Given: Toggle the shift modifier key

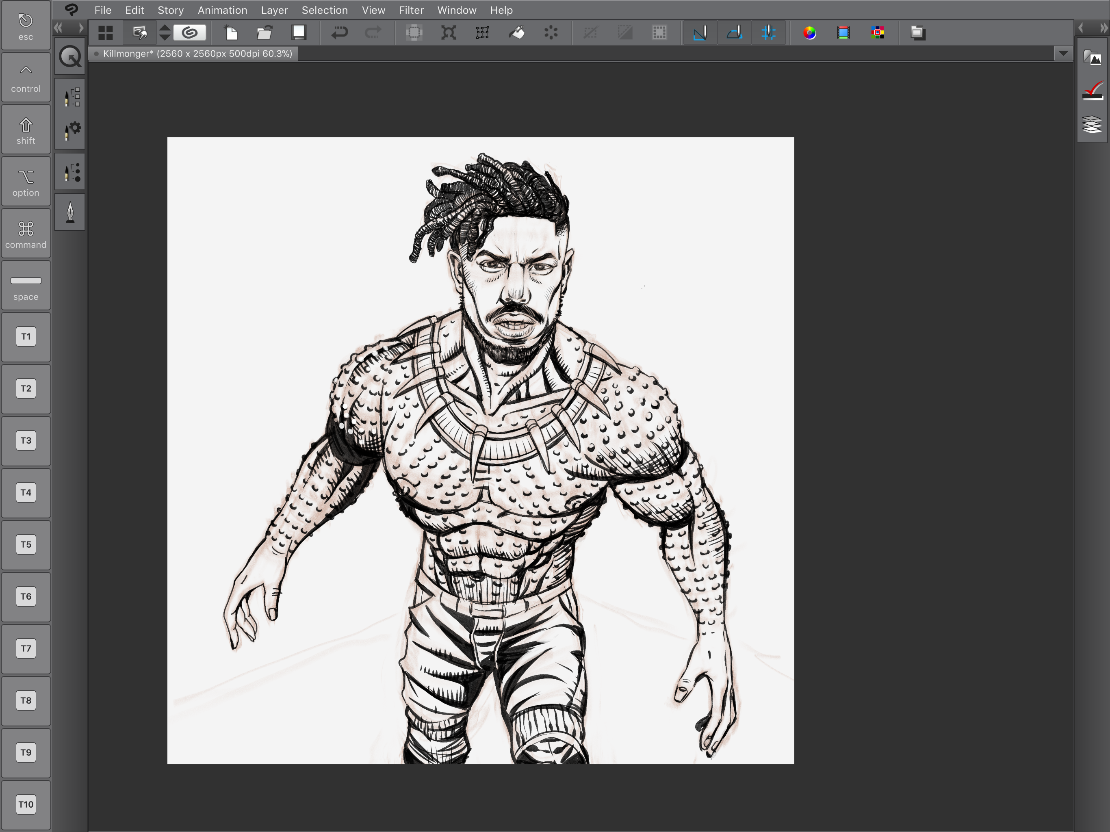Looking at the screenshot, I should [x=26, y=130].
